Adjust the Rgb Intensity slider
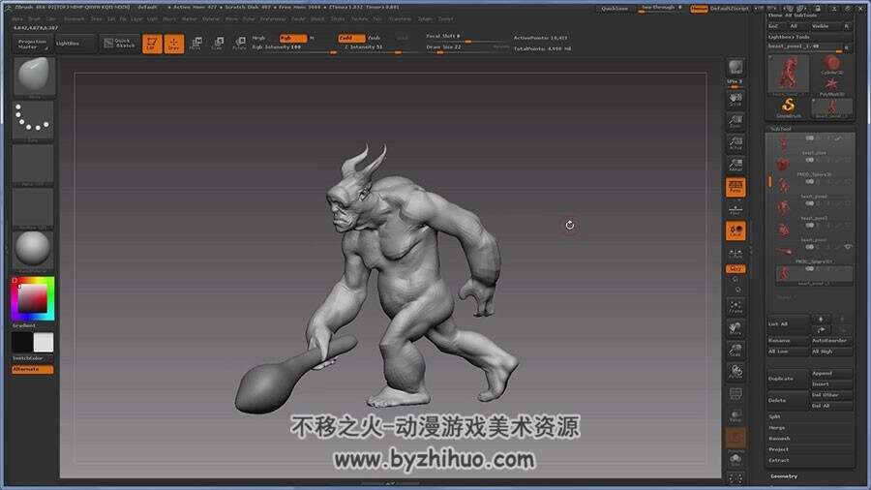 point(294,48)
